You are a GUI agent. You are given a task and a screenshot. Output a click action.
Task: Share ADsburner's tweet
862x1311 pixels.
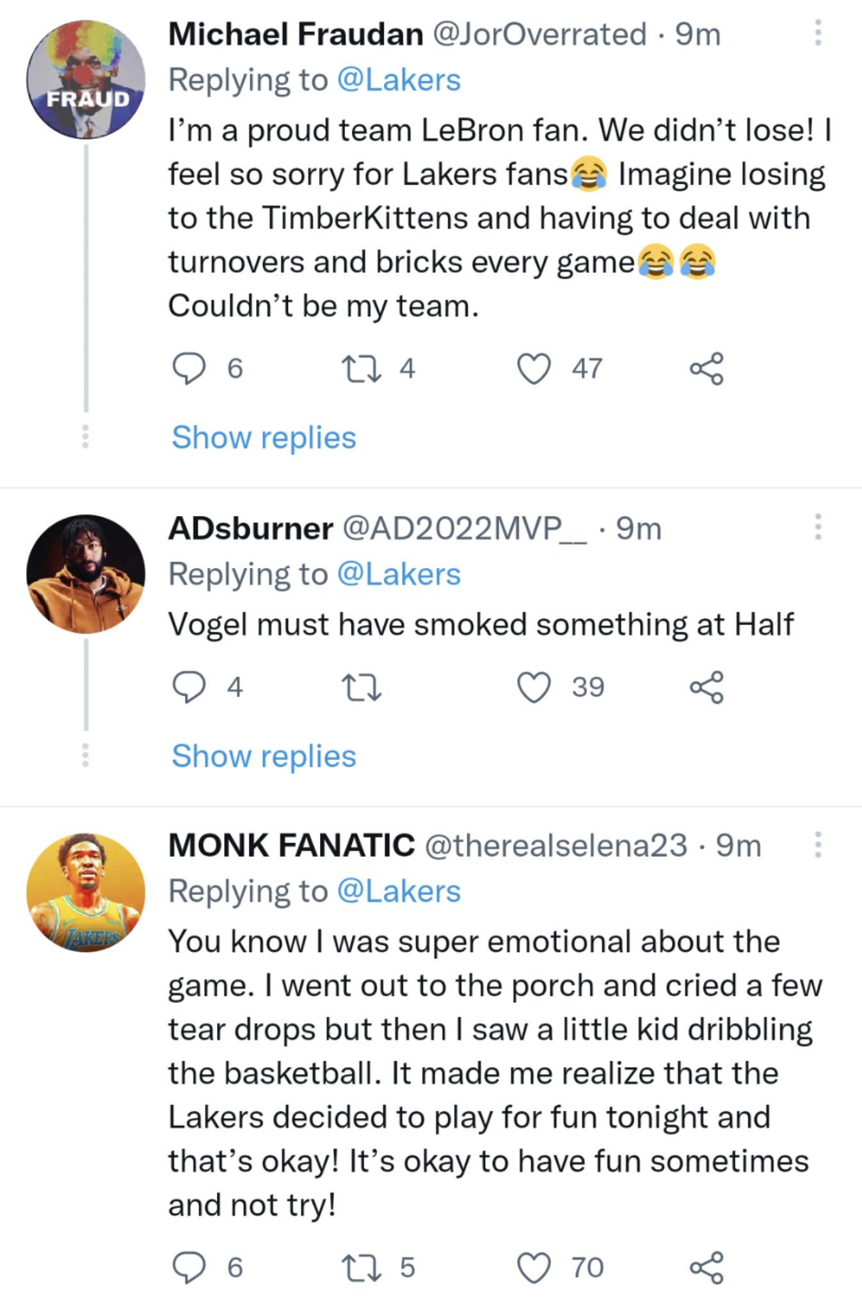706,688
